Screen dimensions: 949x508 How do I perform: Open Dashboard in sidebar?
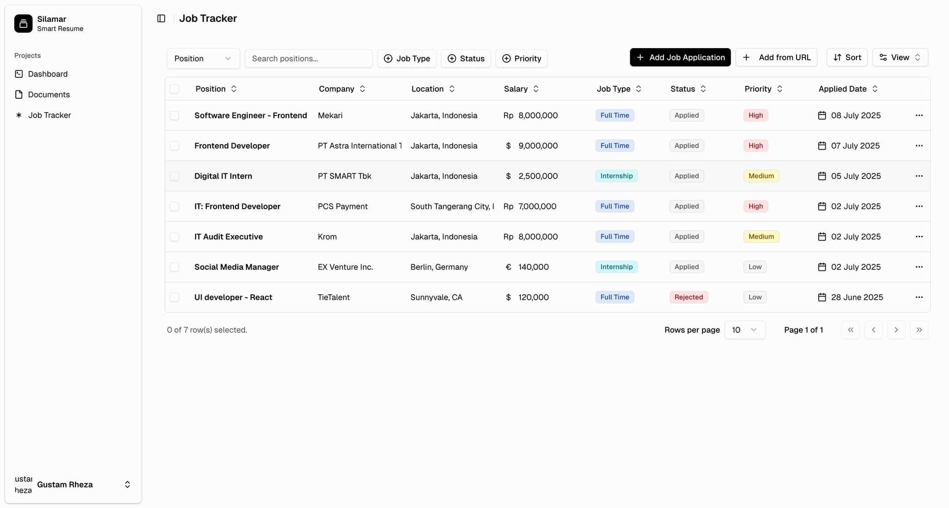coord(48,74)
